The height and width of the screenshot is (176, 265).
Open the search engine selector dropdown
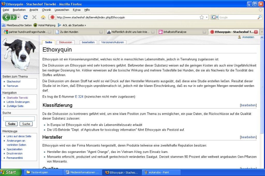[x=215, y=17]
